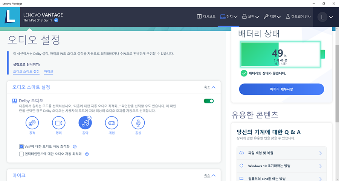Click the user avatar L
This screenshot has width=339, height=181.
click(322, 17)
